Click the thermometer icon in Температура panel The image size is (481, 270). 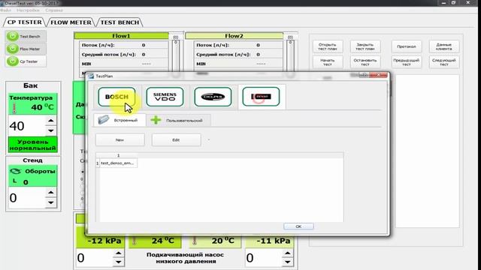click(14, 108)
